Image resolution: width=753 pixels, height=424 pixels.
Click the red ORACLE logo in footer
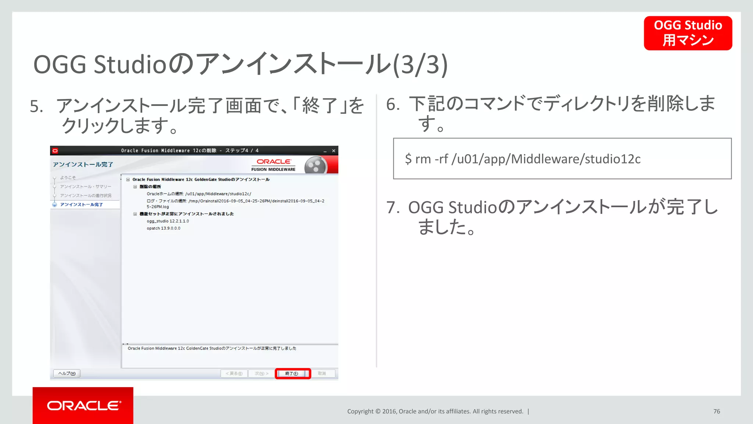tap(83, 405)
